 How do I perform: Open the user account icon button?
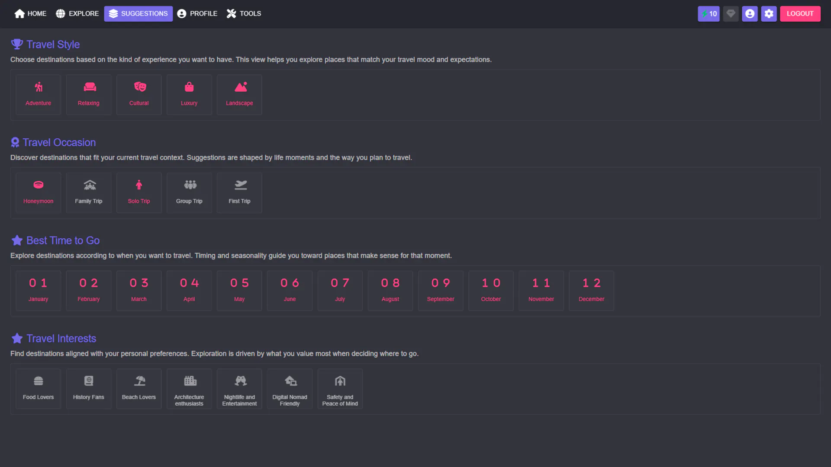(750, 14)
